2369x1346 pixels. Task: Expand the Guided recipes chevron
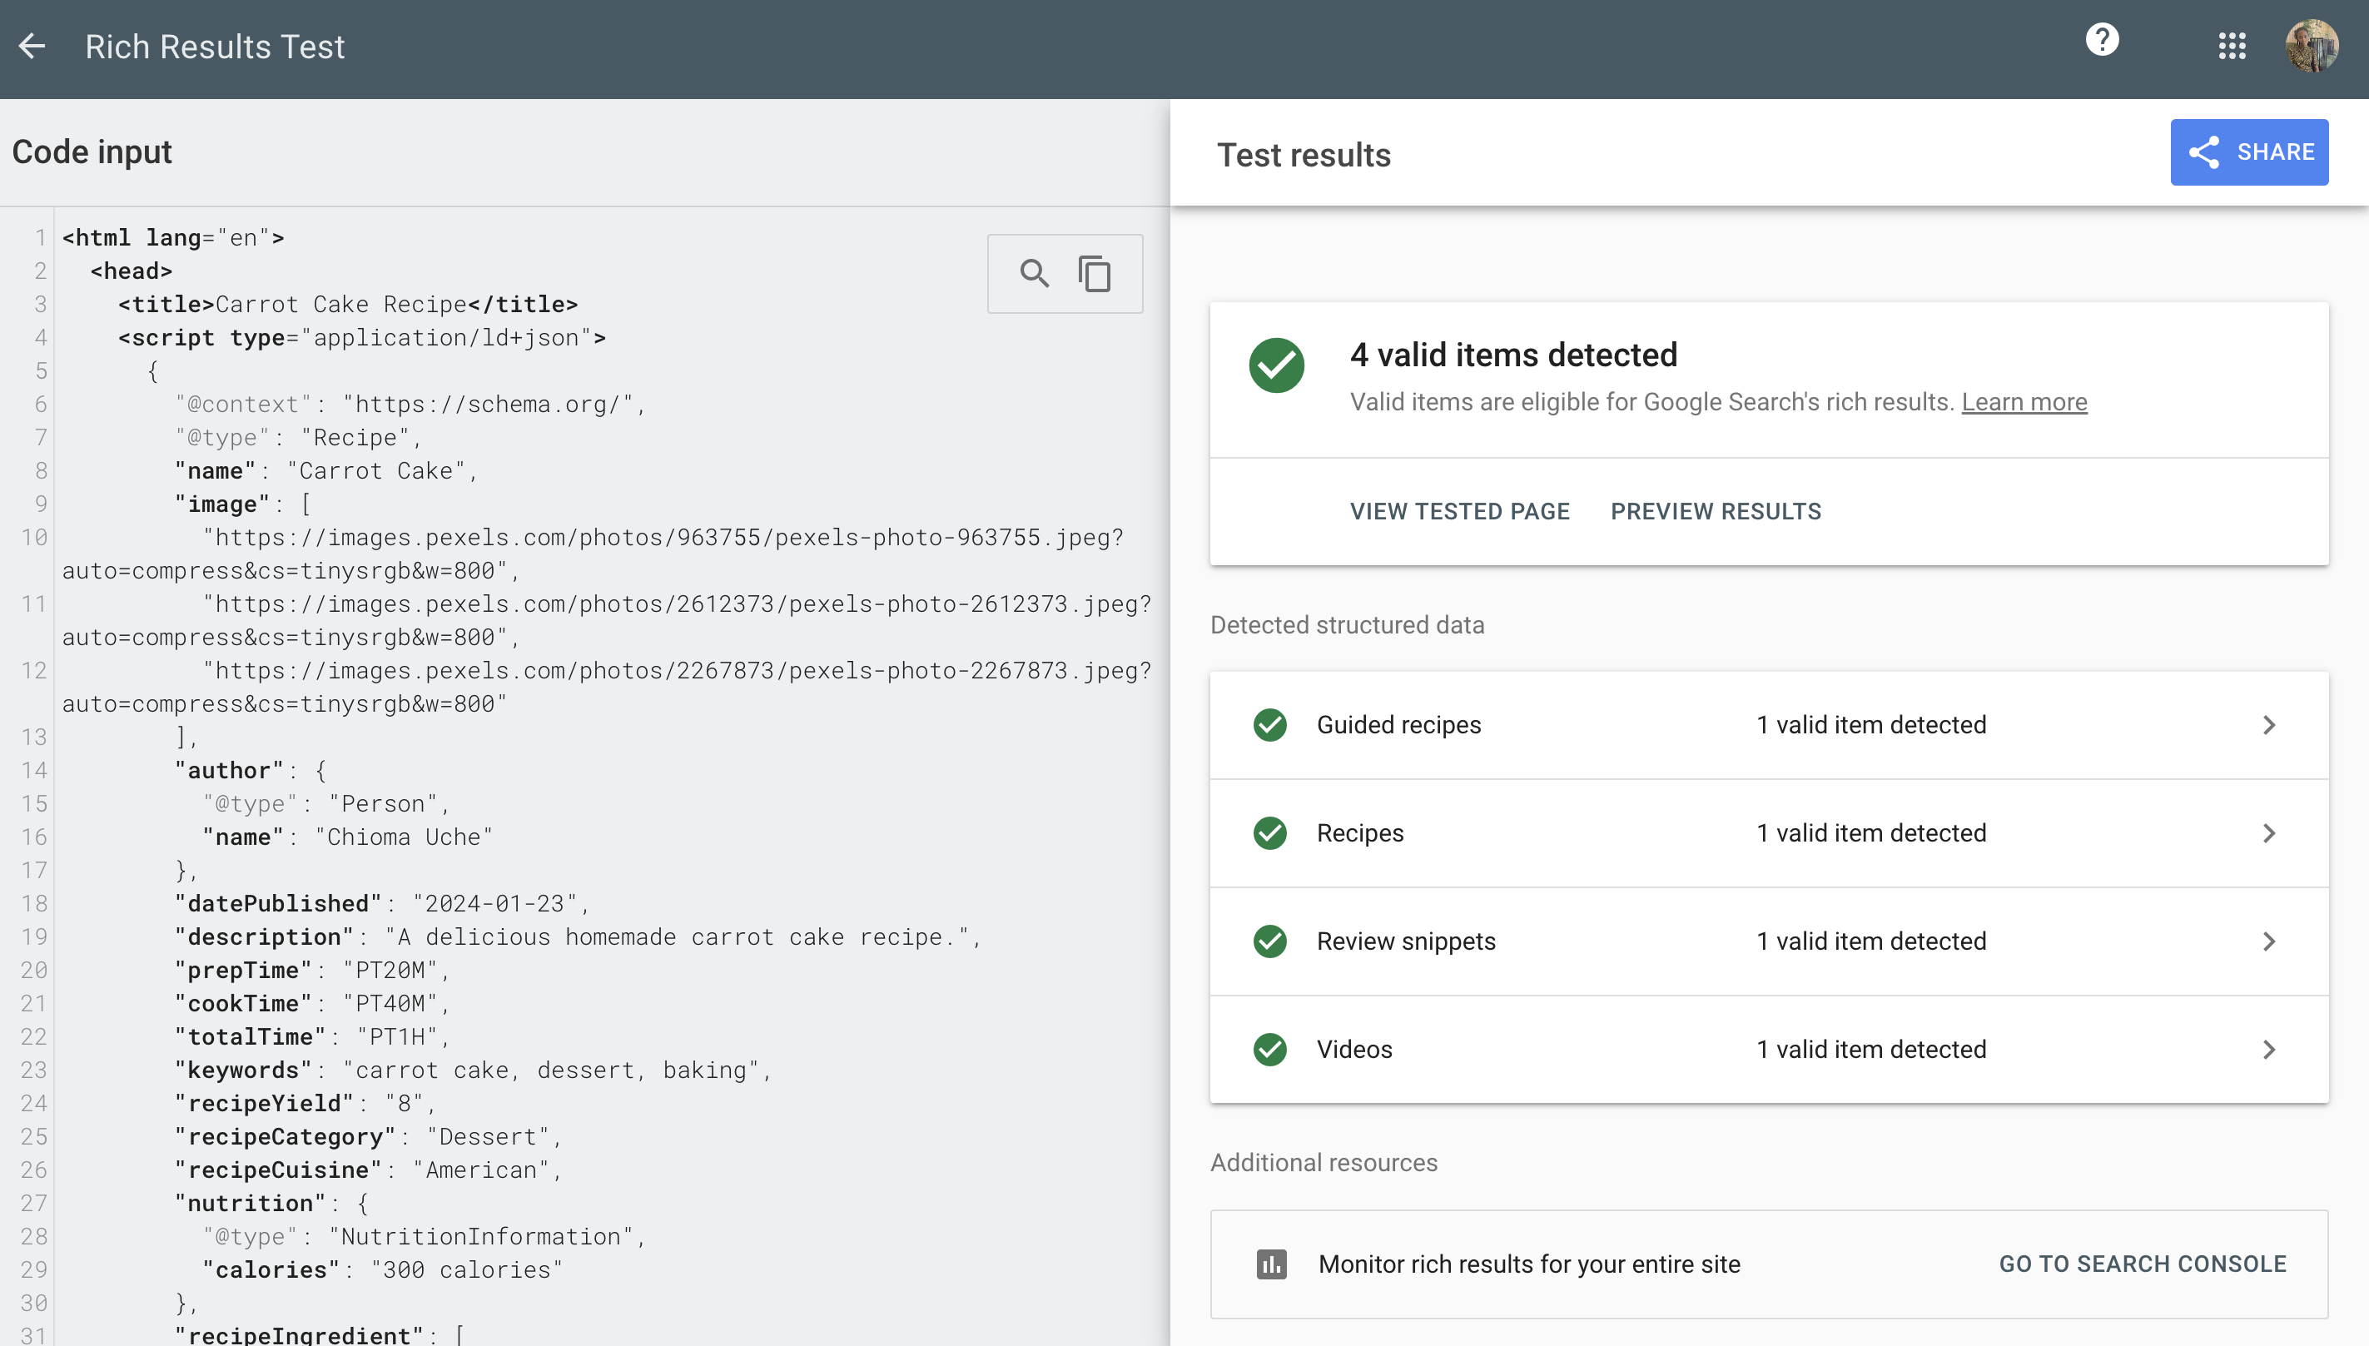2269,725
